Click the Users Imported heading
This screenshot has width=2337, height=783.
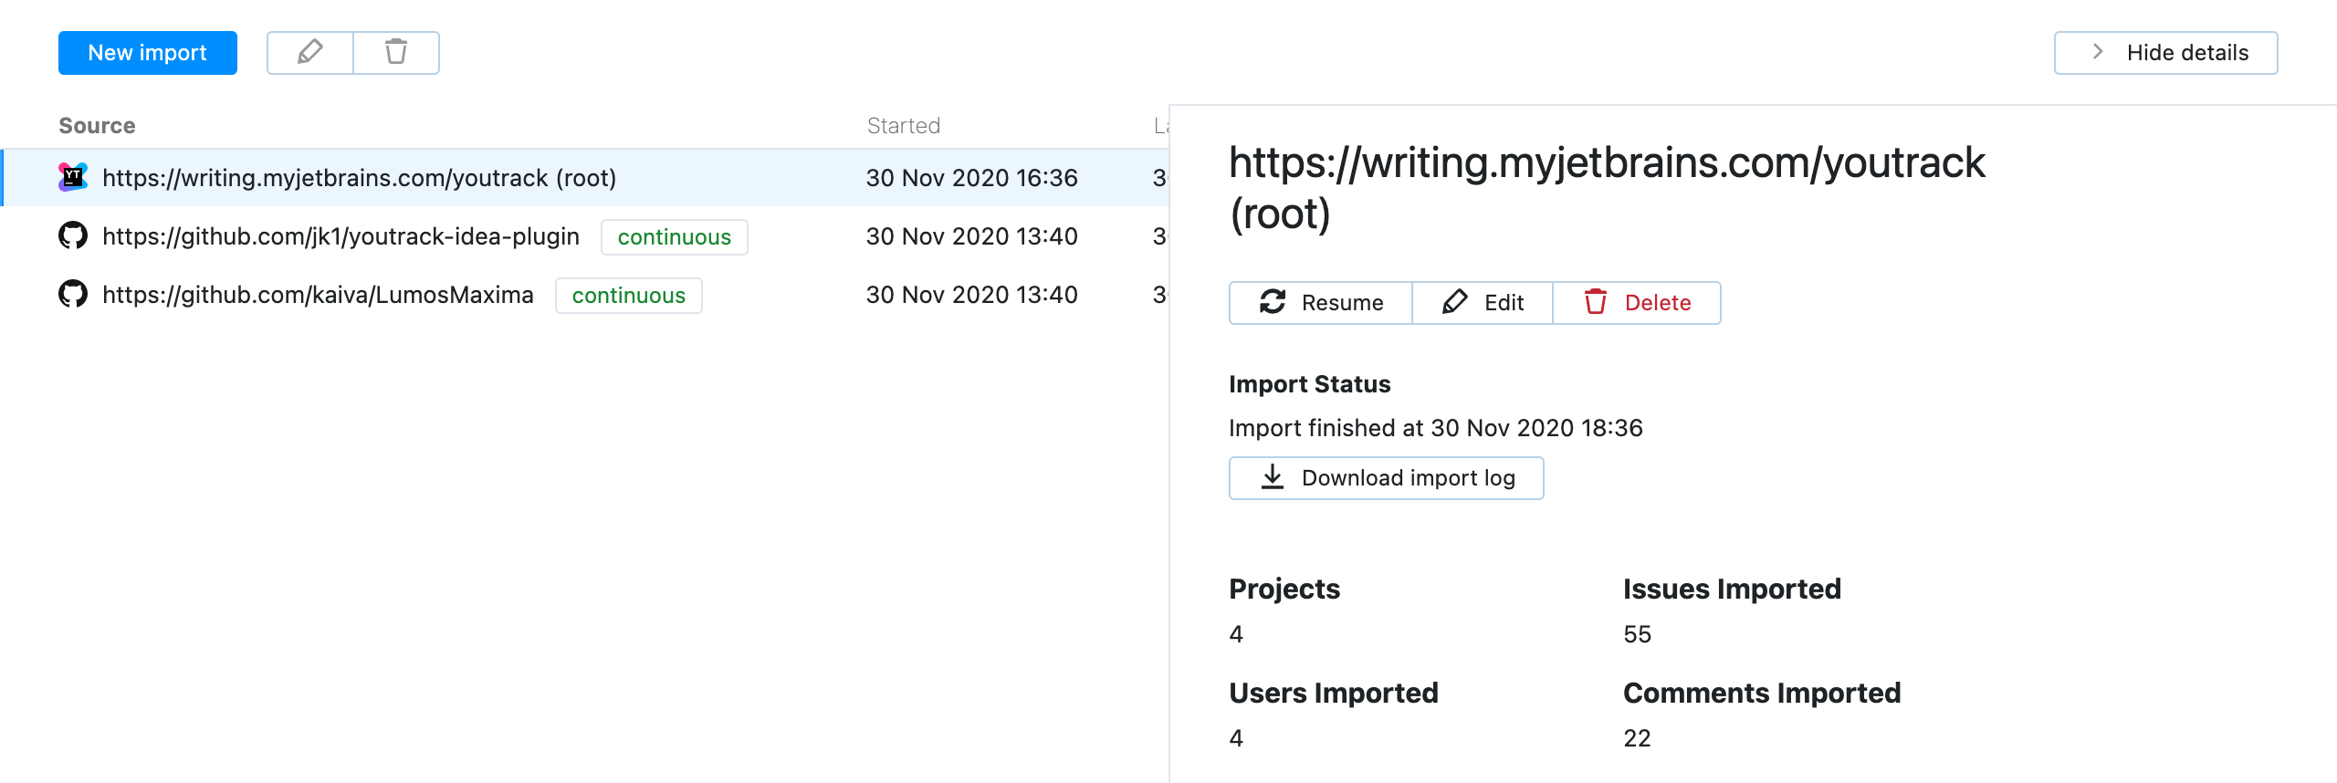[1334, 693]
